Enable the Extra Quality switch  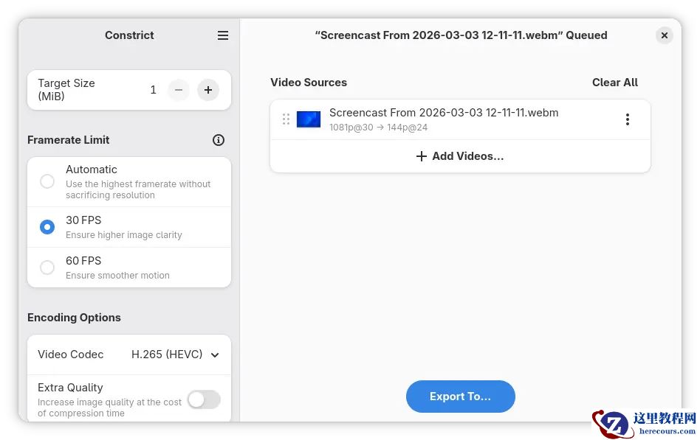coord(204,399)
